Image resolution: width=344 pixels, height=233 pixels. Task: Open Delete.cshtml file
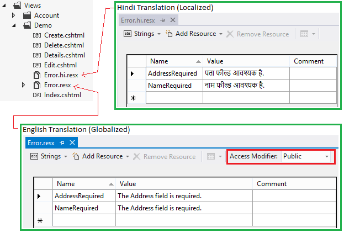pyautogui.click(x=64, y=45)
